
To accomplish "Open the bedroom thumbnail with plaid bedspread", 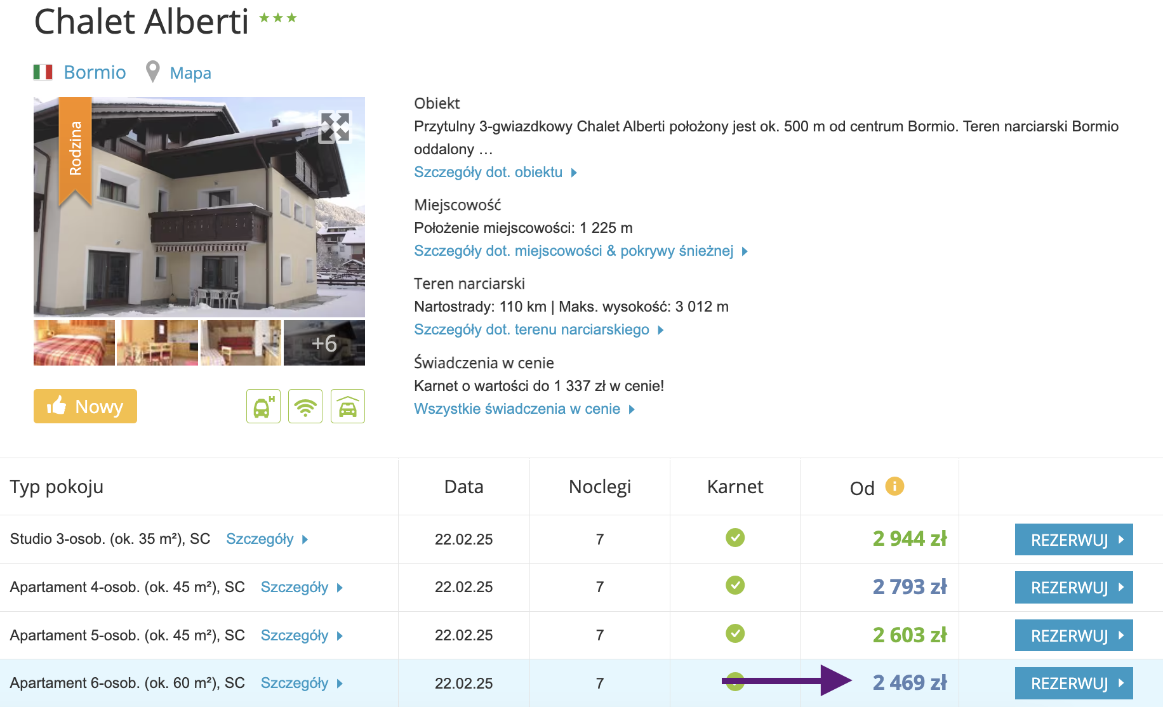I will tap(74, 343).
